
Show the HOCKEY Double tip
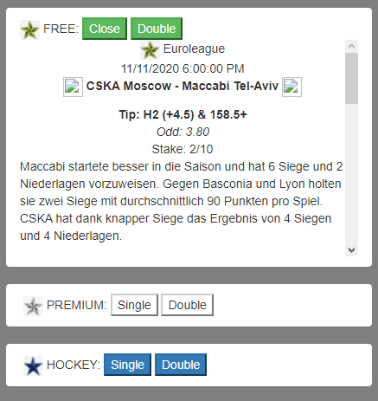(x=181, y=365)
